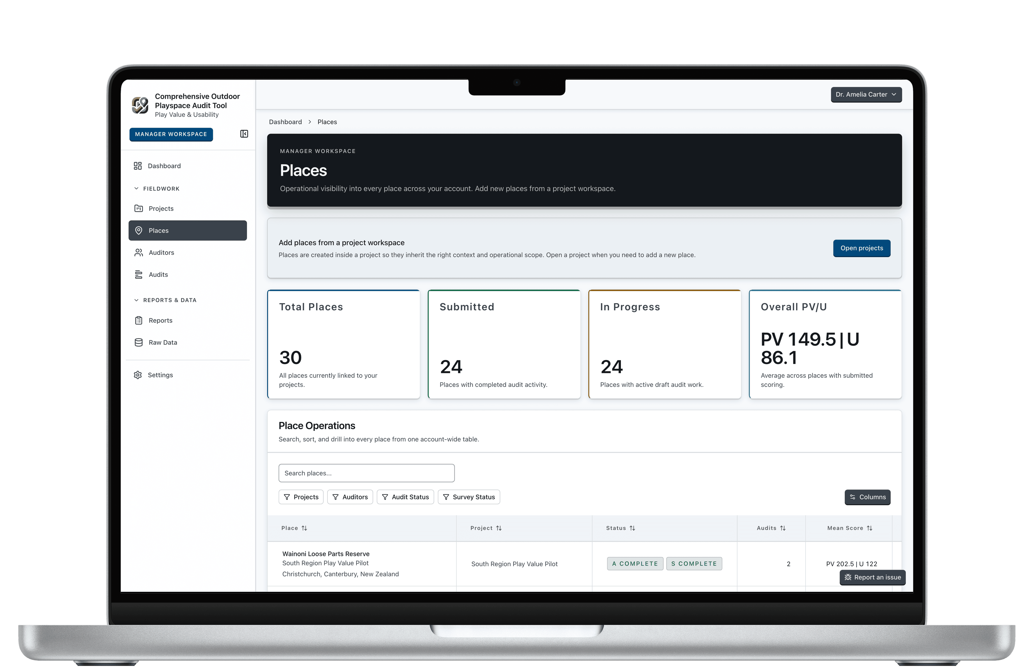Click the Submitted stat card
1034x672 pixels.
point(504,344)
